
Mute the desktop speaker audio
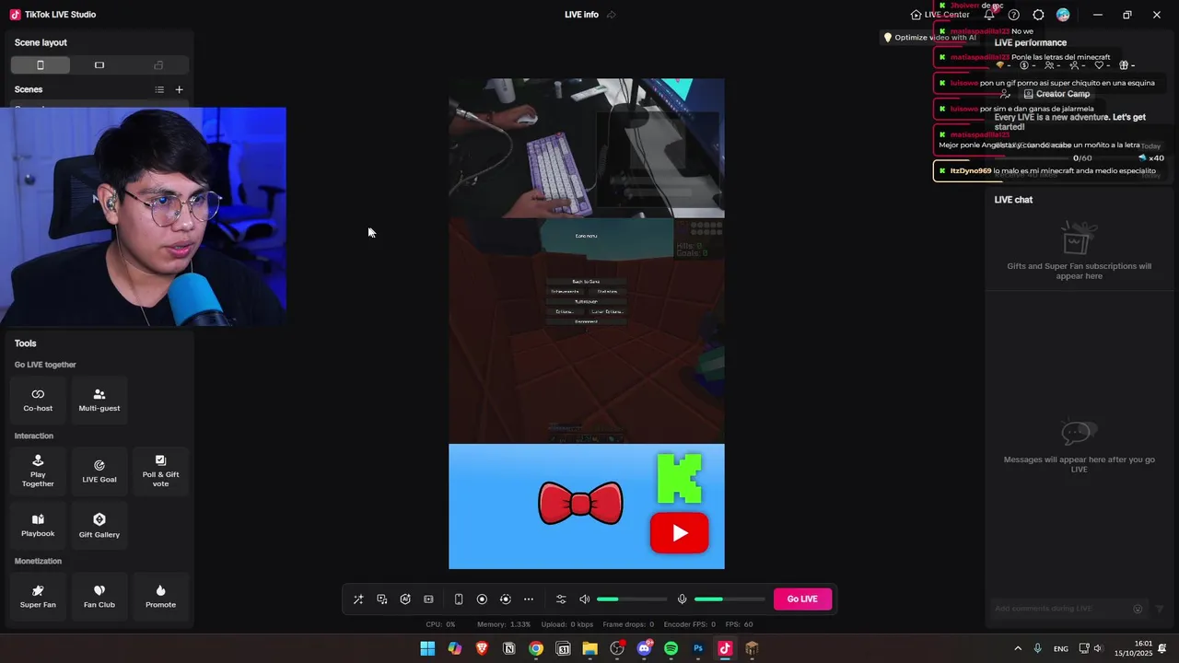point(584,599)
